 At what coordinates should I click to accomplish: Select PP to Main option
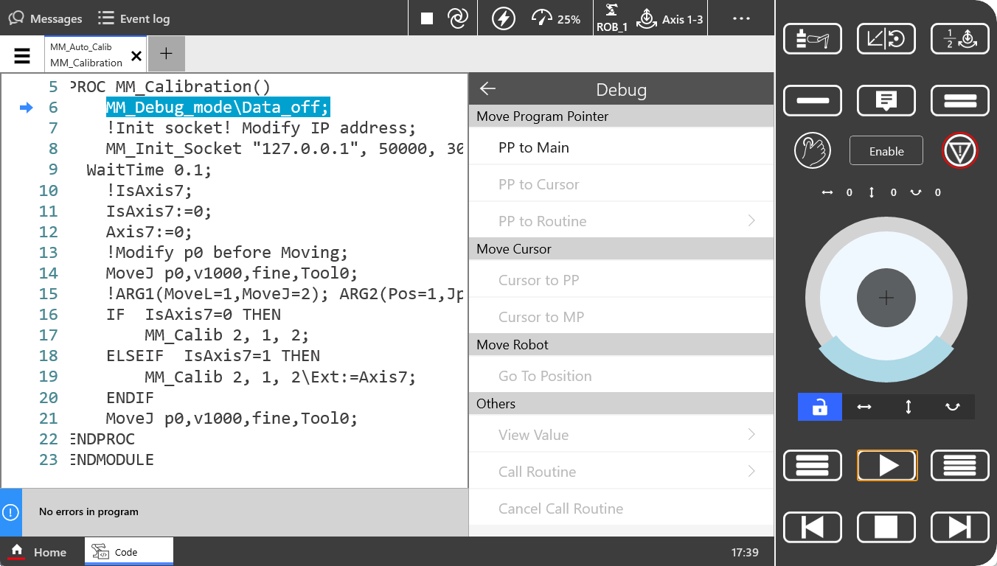pos(534,147)
